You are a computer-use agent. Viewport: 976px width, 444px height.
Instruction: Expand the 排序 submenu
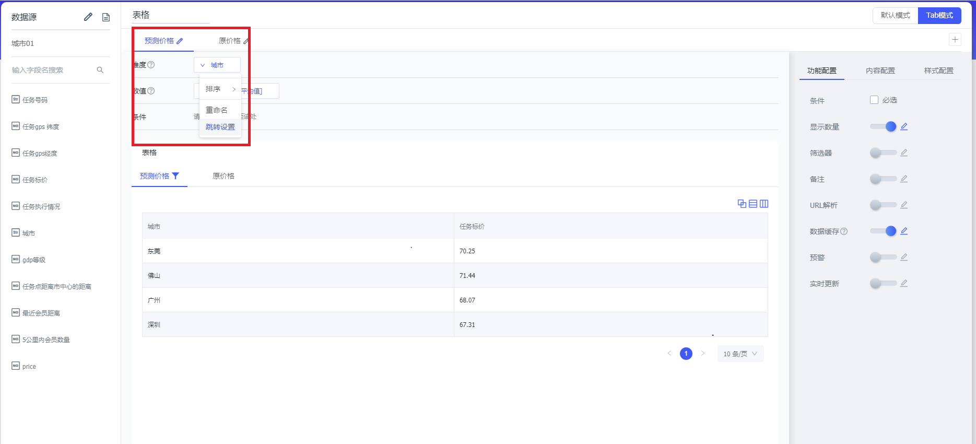click(x=220, y=89)
